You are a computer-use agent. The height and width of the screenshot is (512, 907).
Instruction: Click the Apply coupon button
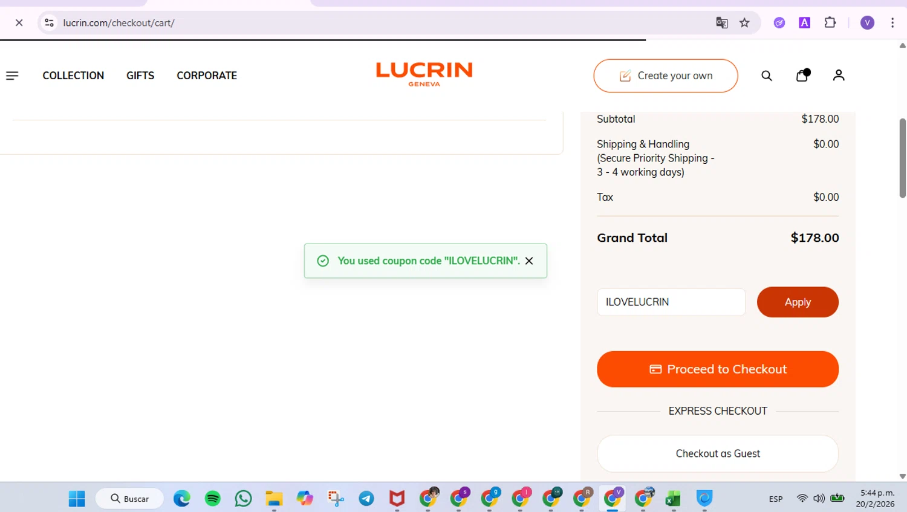(x=798, y=302)
